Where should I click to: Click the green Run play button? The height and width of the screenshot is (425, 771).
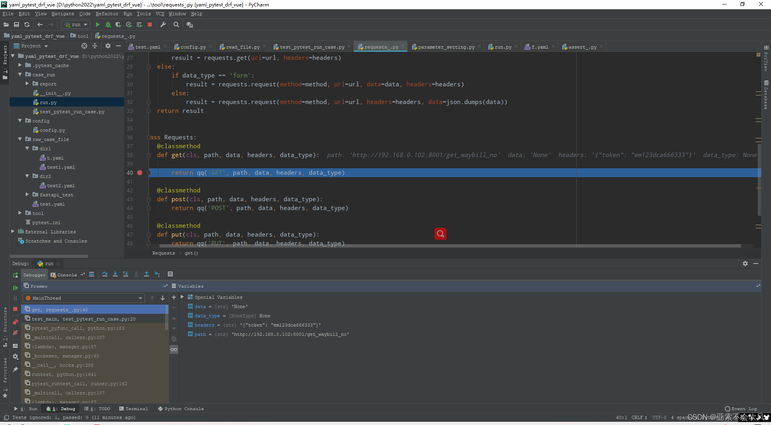pos(98,25)
